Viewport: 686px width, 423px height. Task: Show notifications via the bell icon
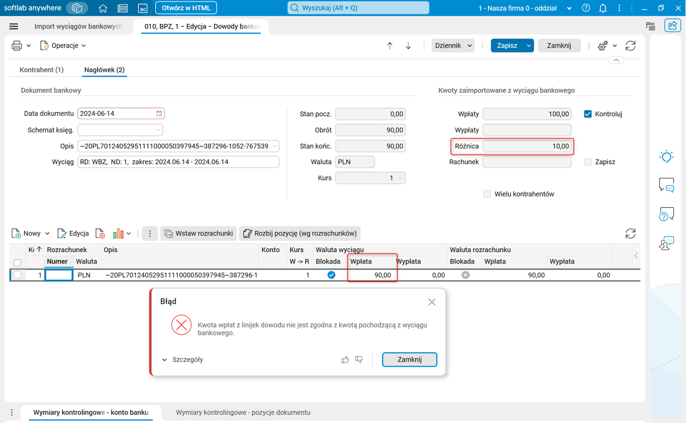coord(603,8)
